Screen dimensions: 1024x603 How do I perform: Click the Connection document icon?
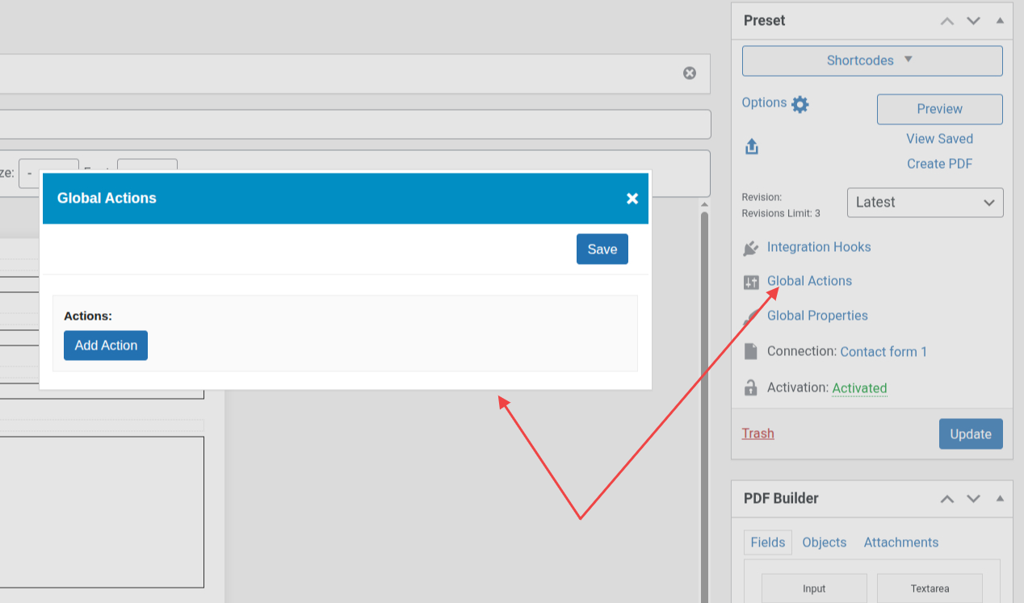click(x=751, y=351)
